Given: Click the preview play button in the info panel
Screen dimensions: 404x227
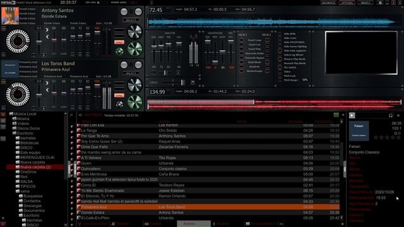Looking at the screenshot, I should pyautogui.click(x=352, y=115).
